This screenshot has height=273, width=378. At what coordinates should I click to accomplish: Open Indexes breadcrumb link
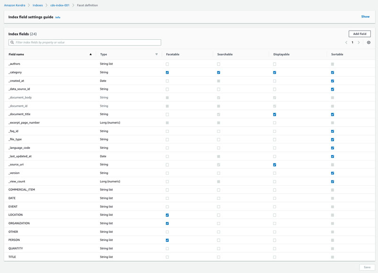pyautogui.click(x=38, y=5)
